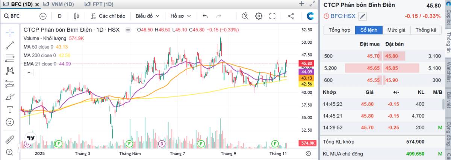Screen dimensions: 451x160
Task: Click the undo arrow in toolbar
Action: click(x=205, y=16)
